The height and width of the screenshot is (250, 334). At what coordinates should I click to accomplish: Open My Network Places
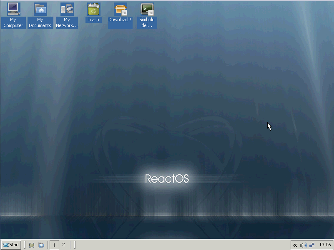pos(67,9)
